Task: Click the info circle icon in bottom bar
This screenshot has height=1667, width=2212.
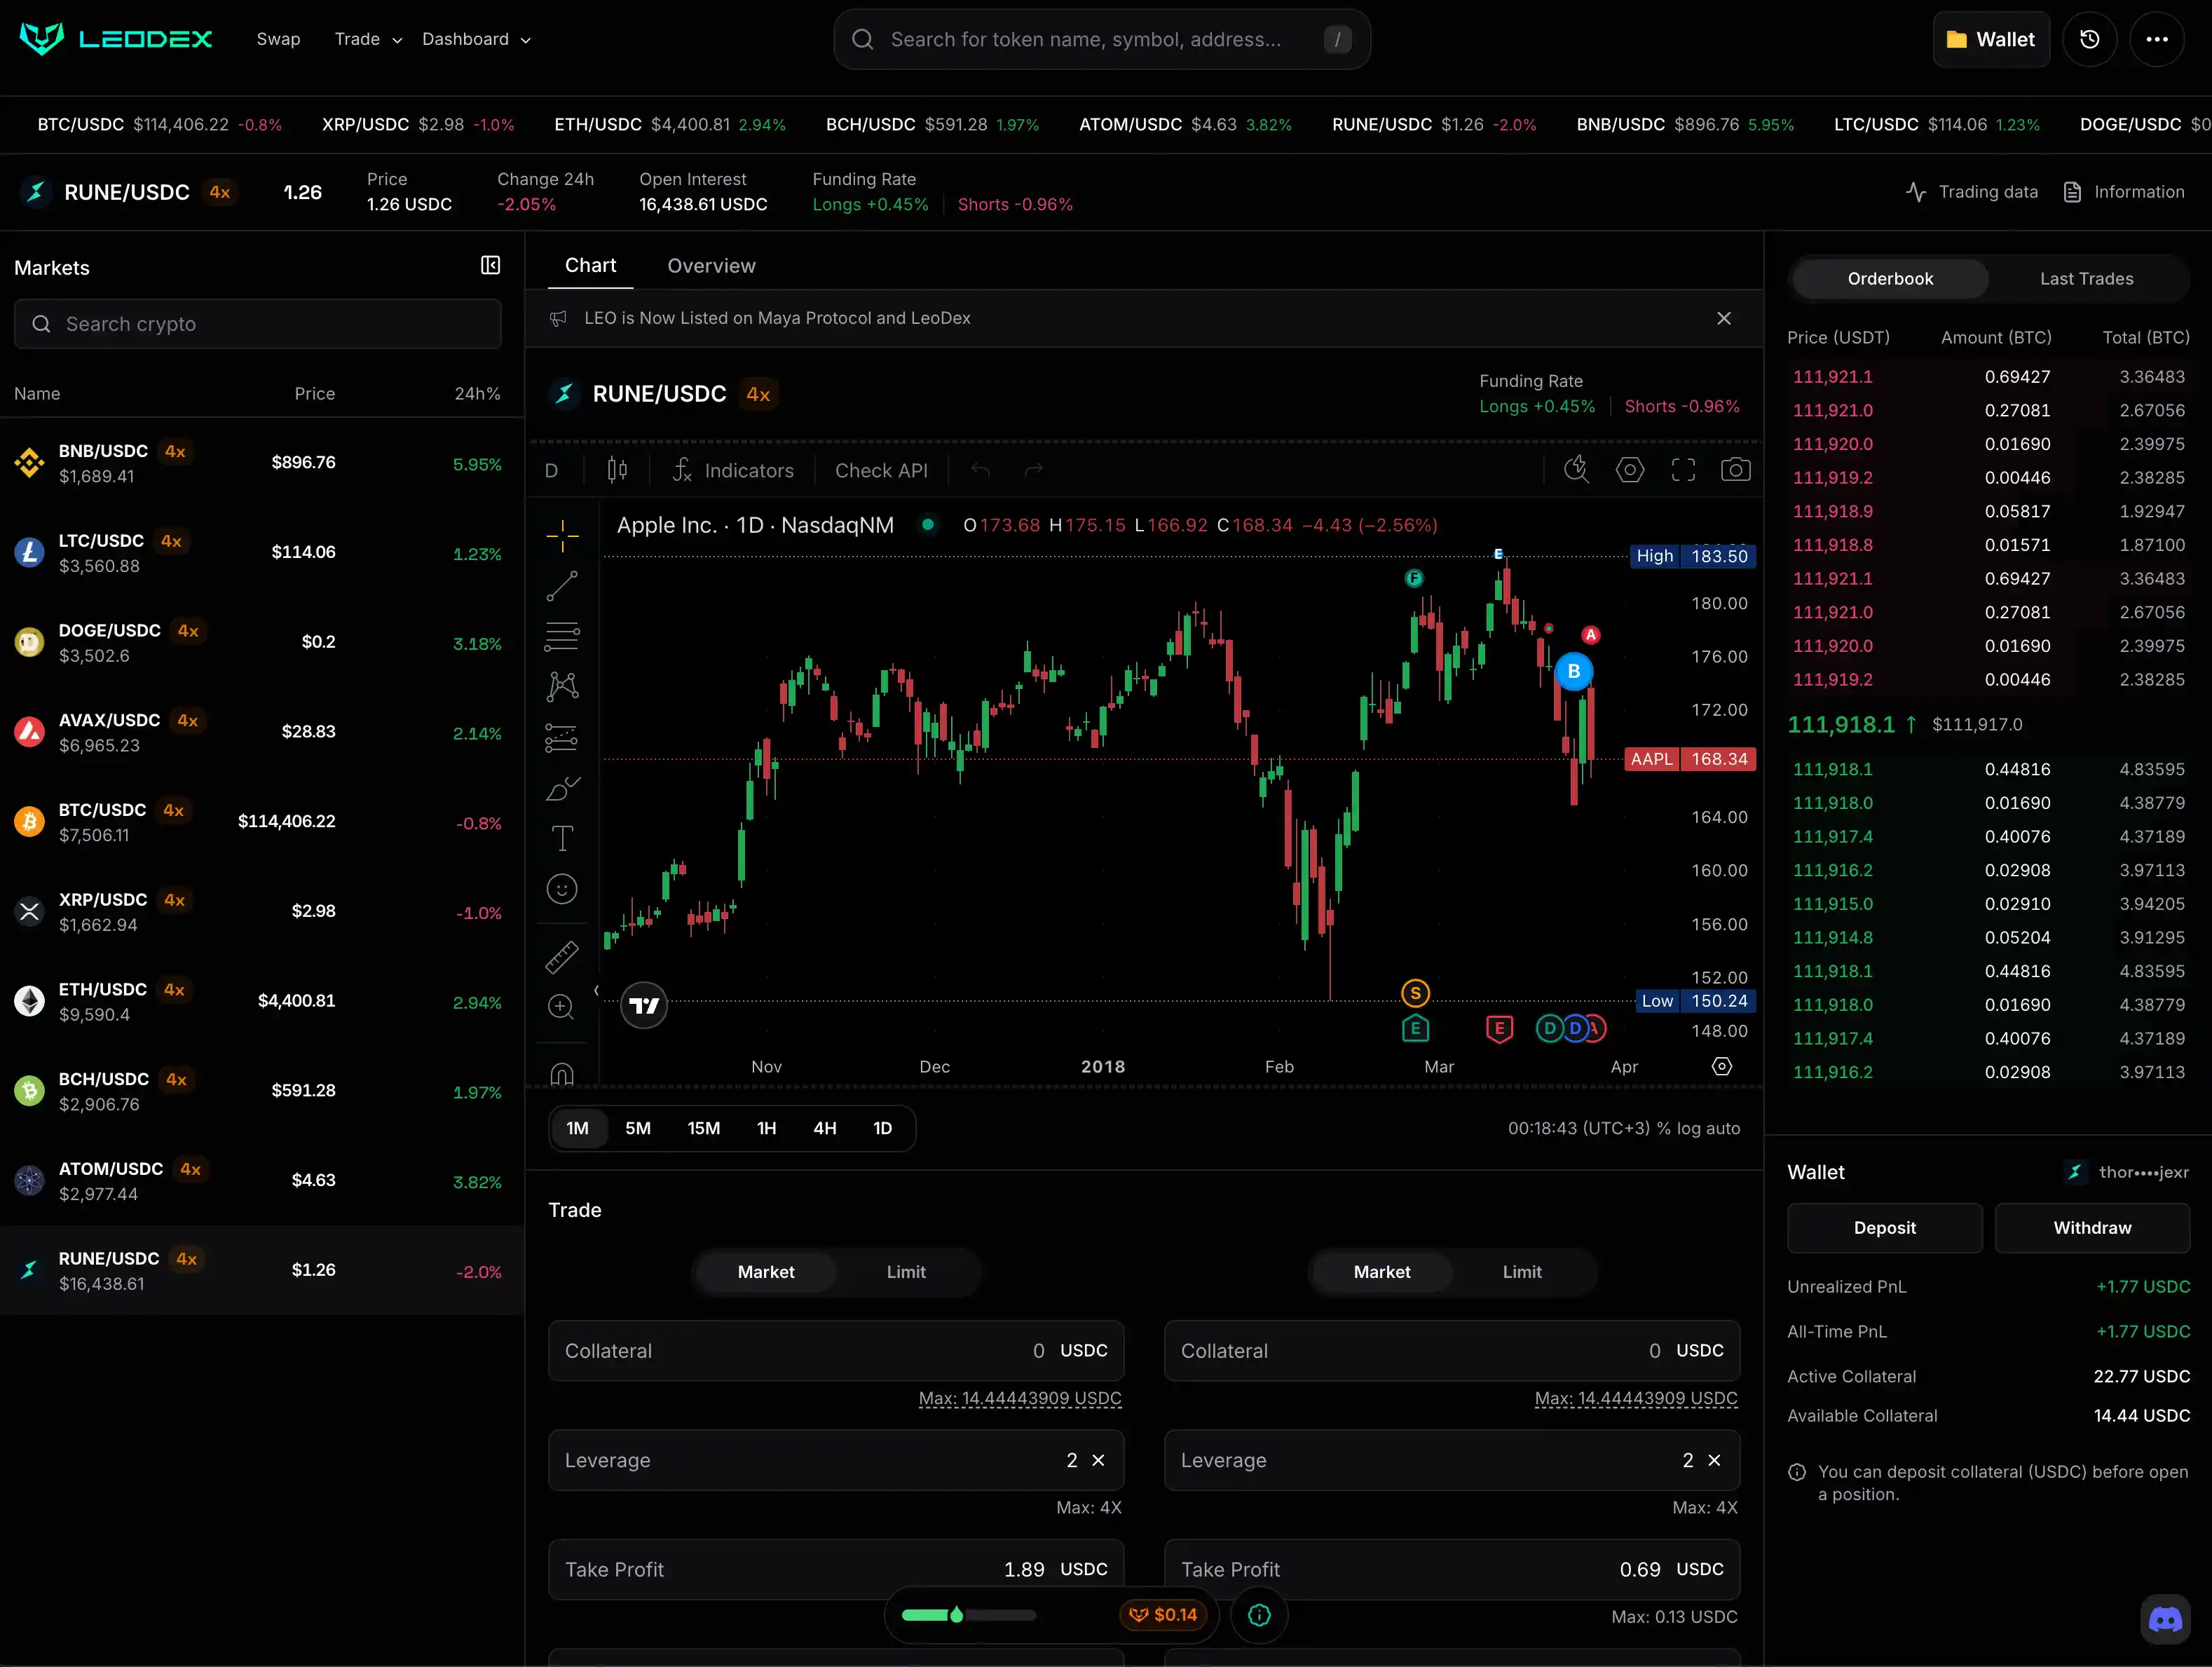Action: coord(1259,1615)
